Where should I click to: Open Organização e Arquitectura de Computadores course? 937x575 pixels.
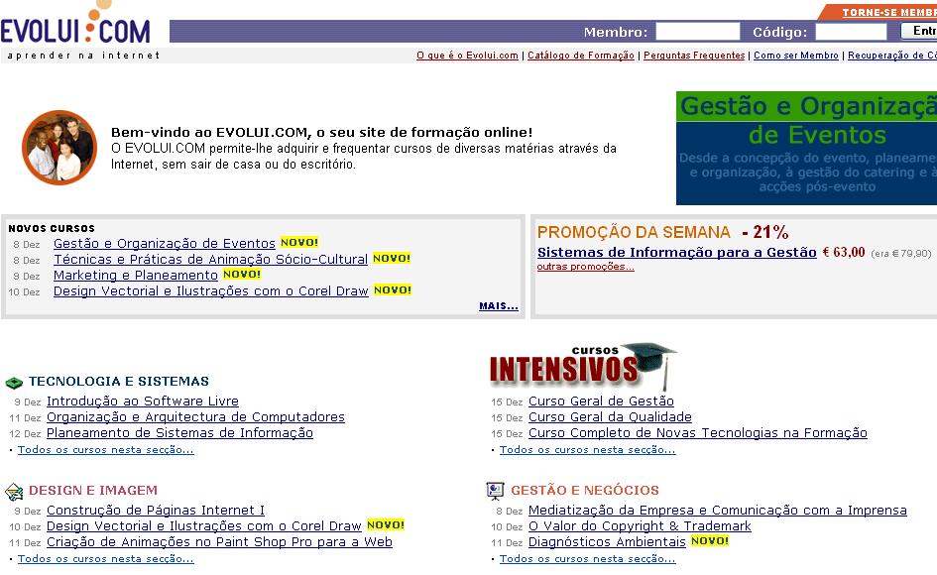click(x=196, y=417)
